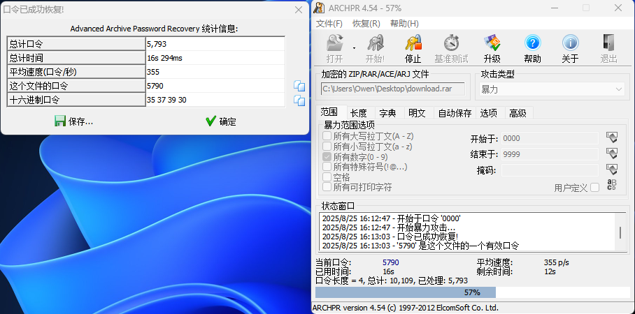
Task: Click the Upgrade (升级) toolbar icon
Action: pos(492,43)
